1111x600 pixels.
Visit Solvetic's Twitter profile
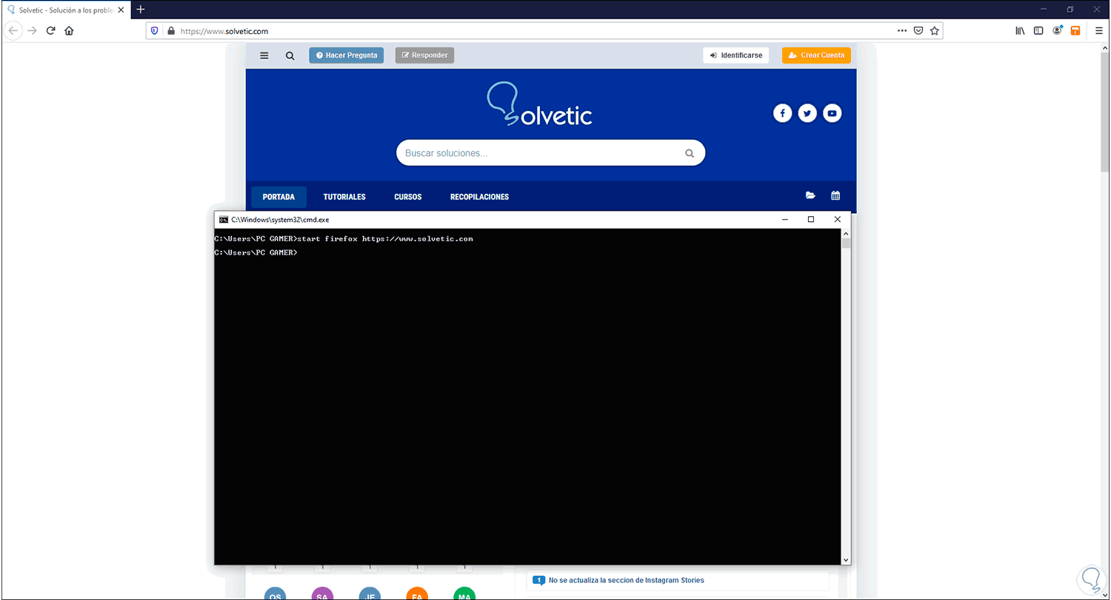pos(807,113)
